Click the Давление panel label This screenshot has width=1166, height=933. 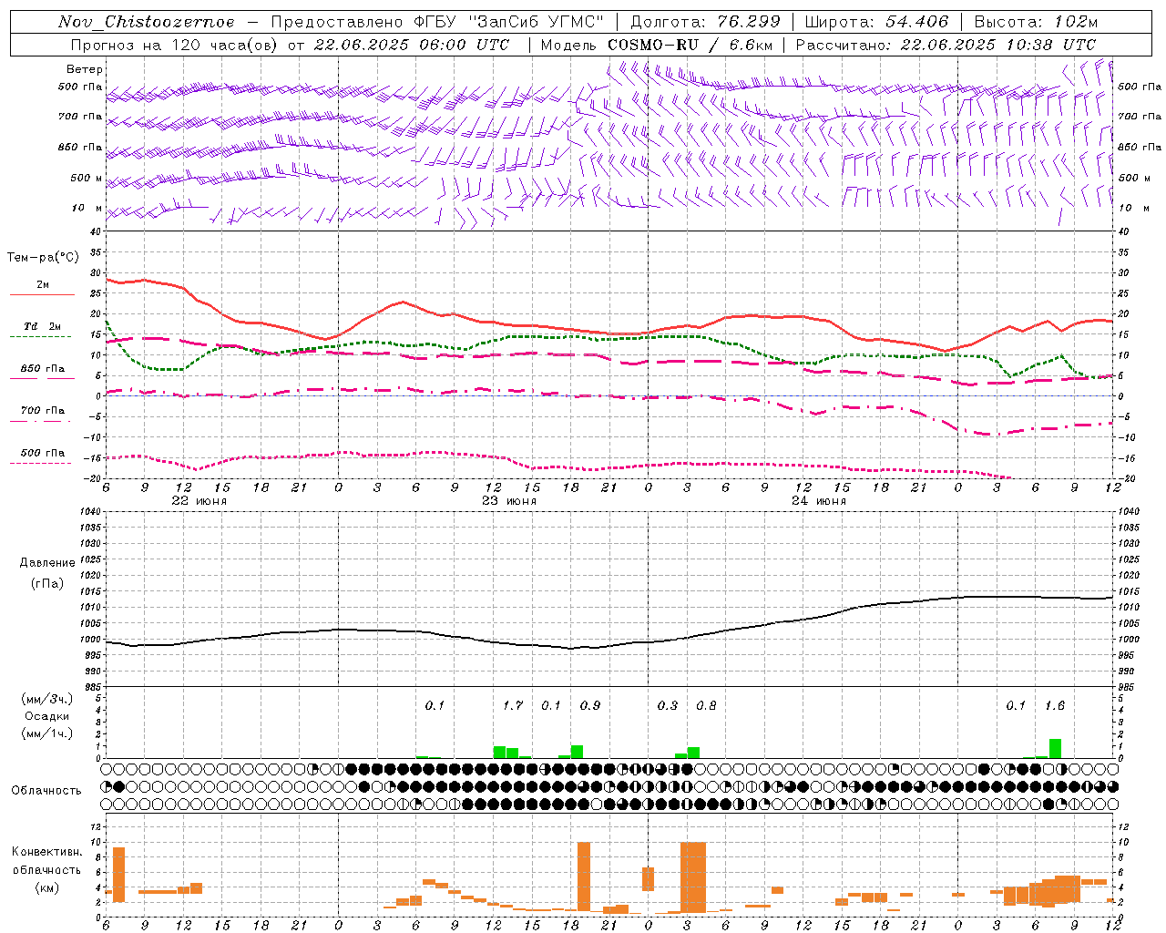[x=47, y=563]
